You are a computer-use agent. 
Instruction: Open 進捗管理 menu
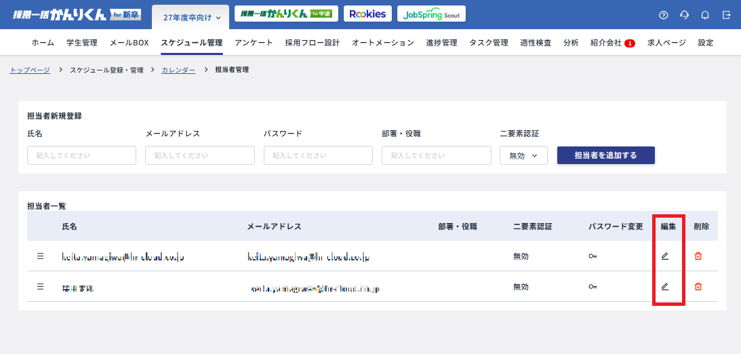tap(441, 43)
